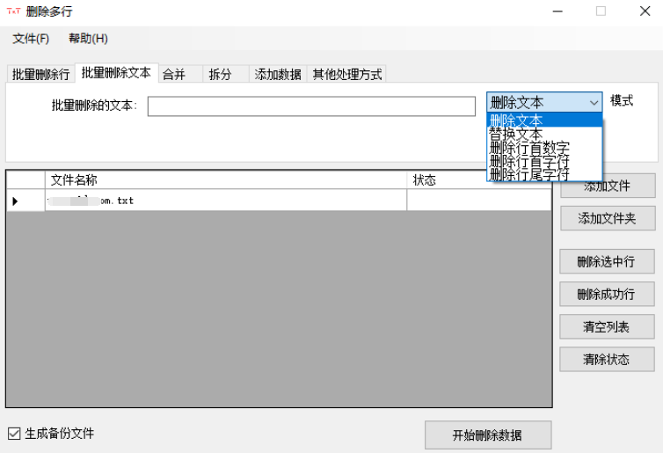Select the .txt file row in list

tap(279, 201)
